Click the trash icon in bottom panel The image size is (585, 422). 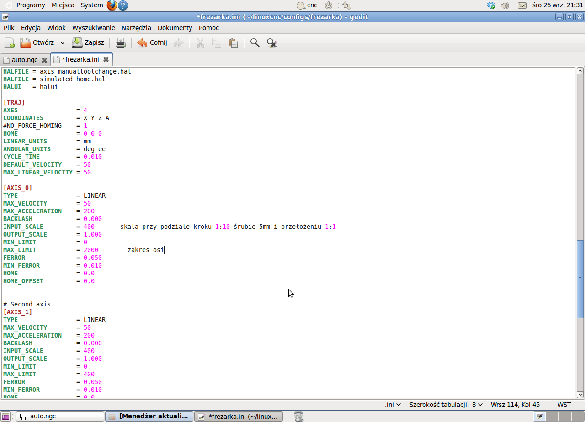(x=298, y=417)
